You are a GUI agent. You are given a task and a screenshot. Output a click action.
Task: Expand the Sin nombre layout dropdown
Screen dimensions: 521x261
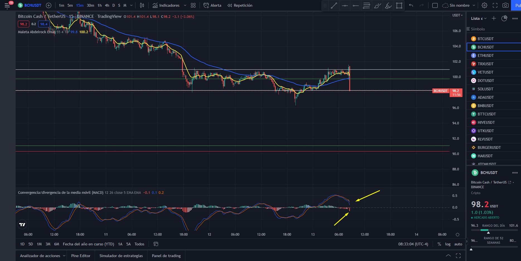(482, 5)
